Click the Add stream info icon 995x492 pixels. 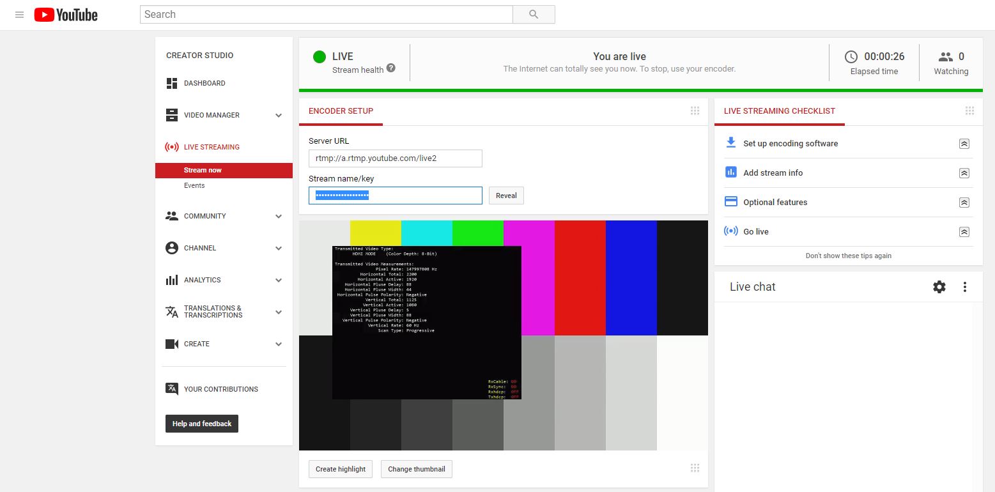coord(730,172)
